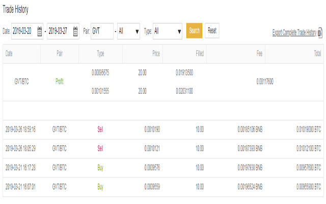Click GVT/BTC pair in the 18:59:16 row

pyautogui.click(x=60, y=130)
